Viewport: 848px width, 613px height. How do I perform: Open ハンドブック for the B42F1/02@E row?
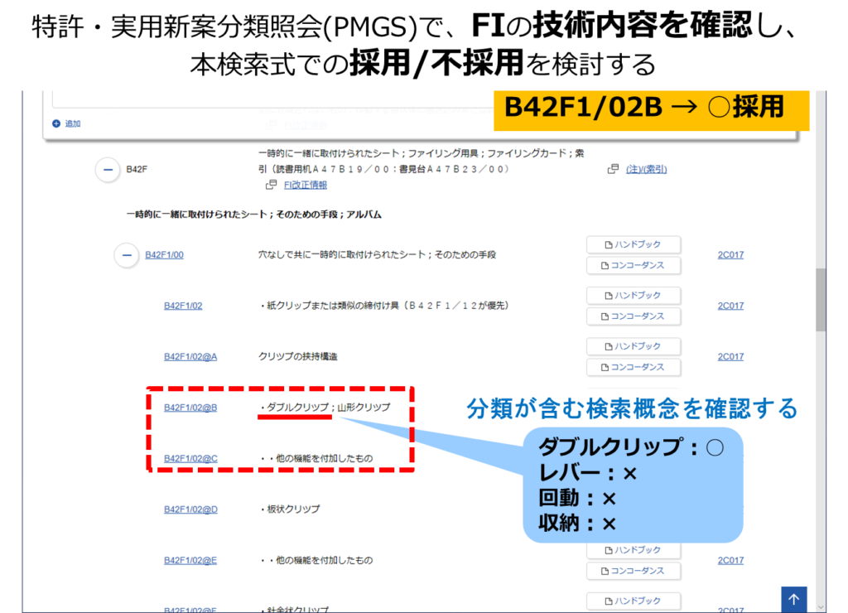(634, 550)
